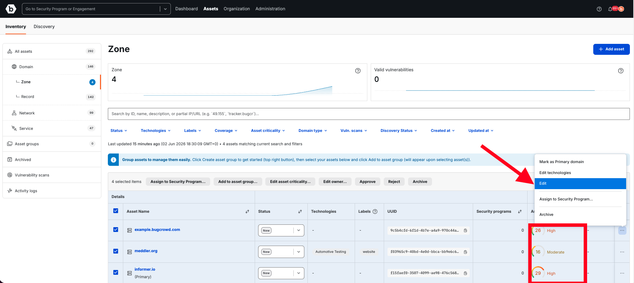The height and width of the screenshot is (283, 634).
Task: Click the Valid vulnerabilities help icon
Action: click(x=621, y=71)
